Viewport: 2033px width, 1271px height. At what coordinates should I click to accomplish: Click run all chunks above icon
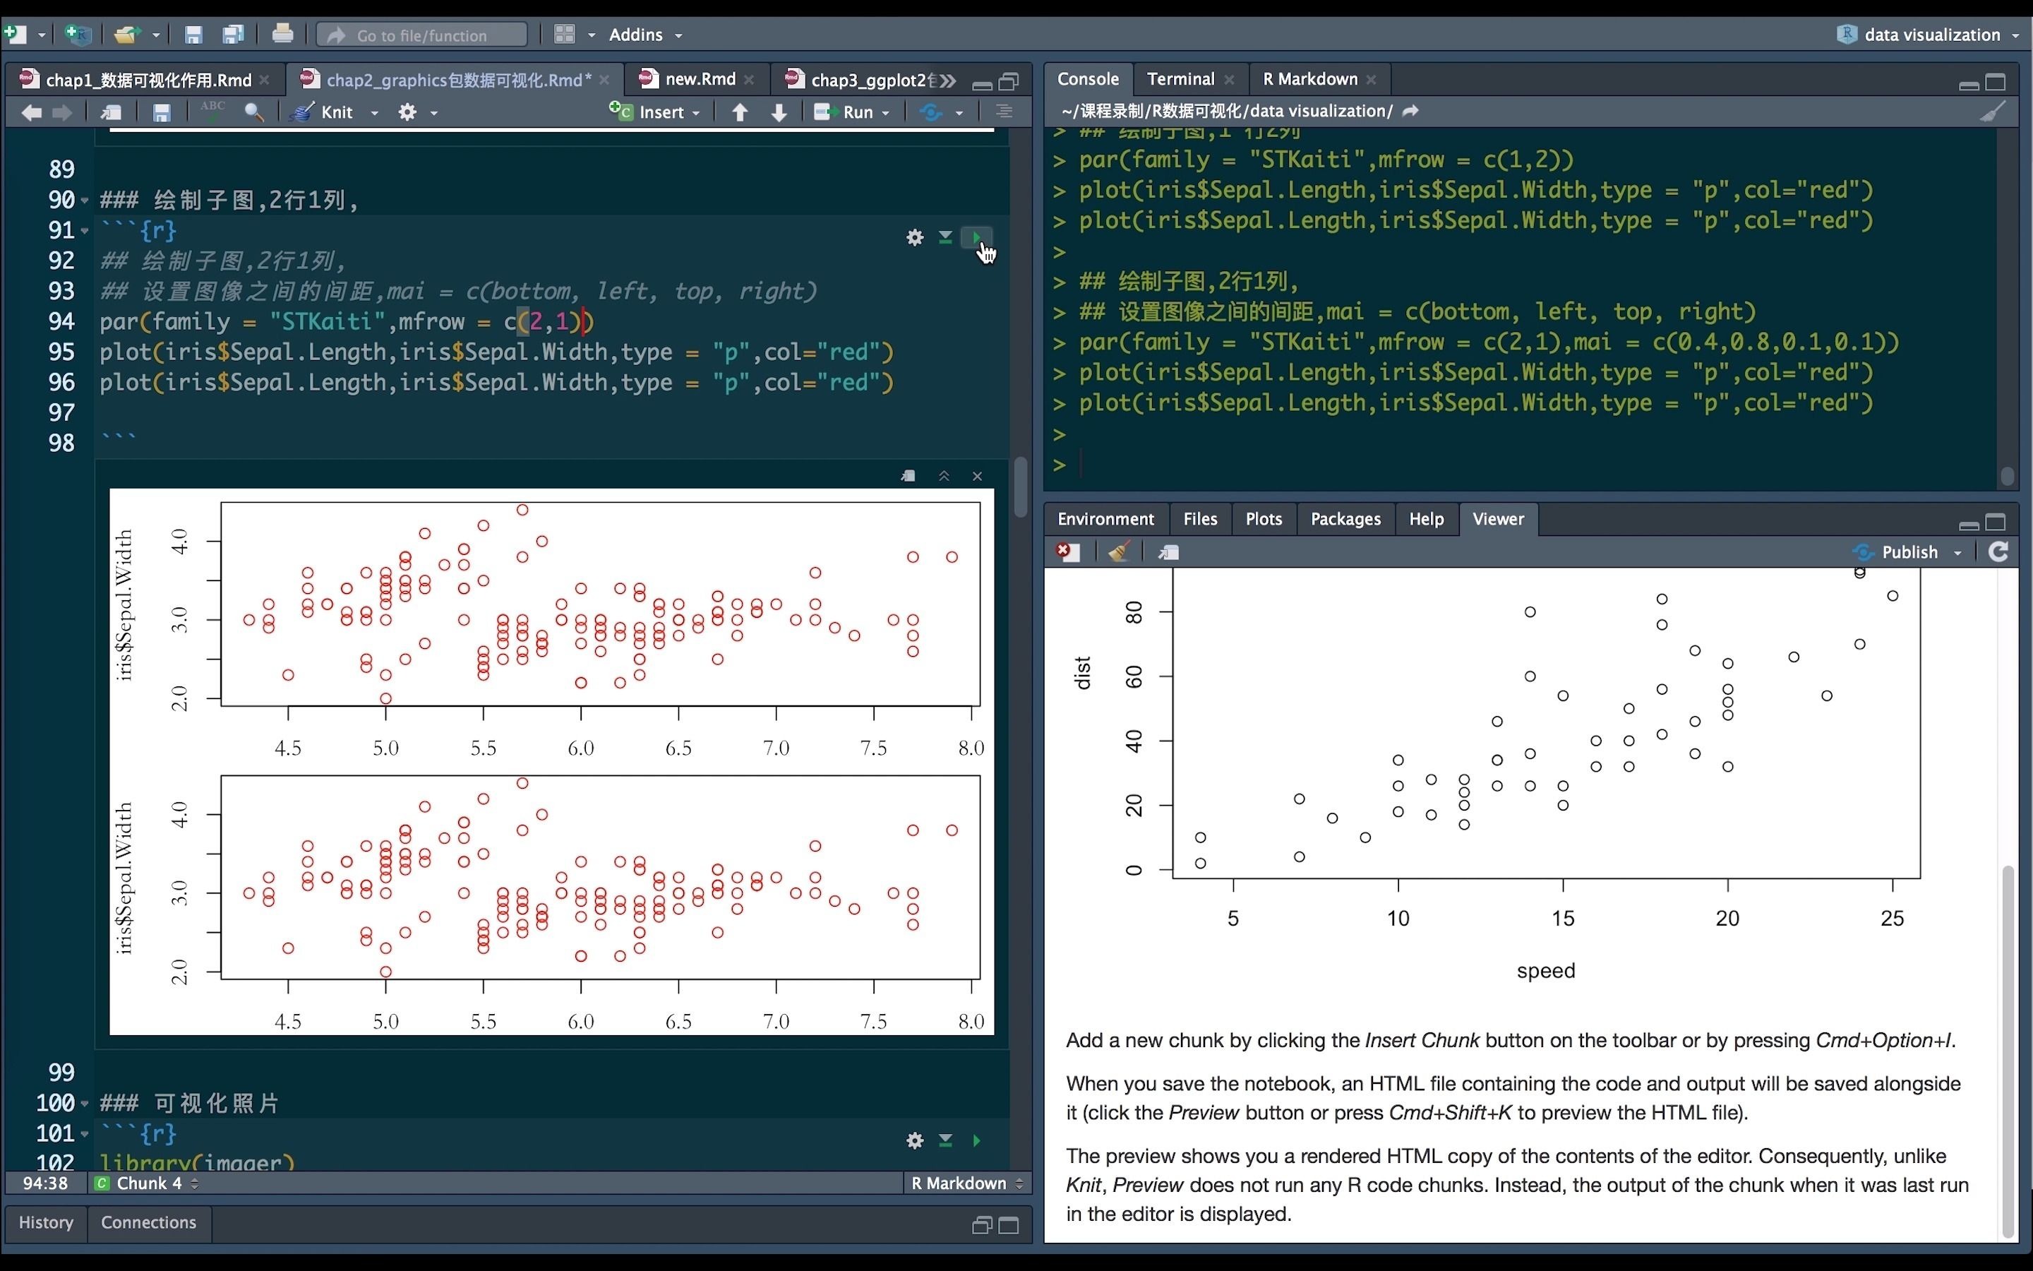point(945,238)
